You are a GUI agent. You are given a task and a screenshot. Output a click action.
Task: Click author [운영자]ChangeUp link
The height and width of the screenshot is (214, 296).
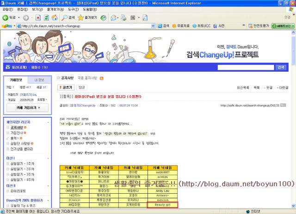(x=82, y=105)
